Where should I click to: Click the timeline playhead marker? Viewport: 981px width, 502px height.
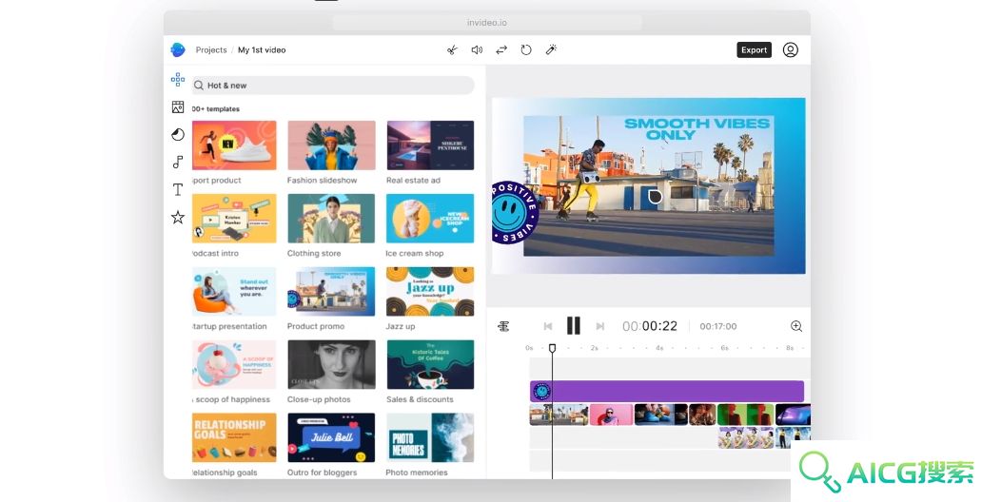click(x=552, y=348)
